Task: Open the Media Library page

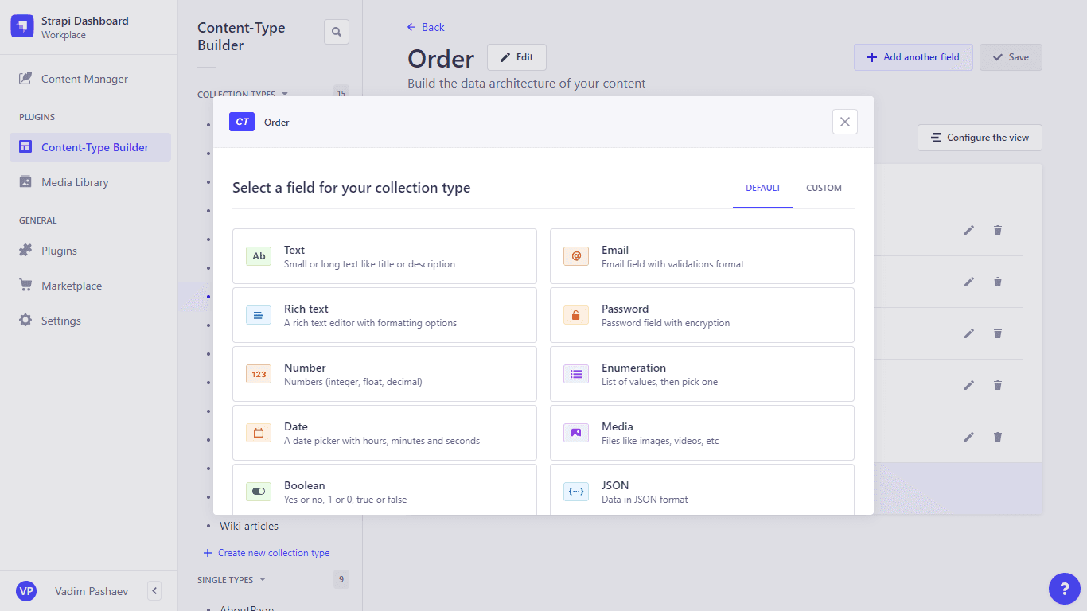Action: click(x=75, y=182)
